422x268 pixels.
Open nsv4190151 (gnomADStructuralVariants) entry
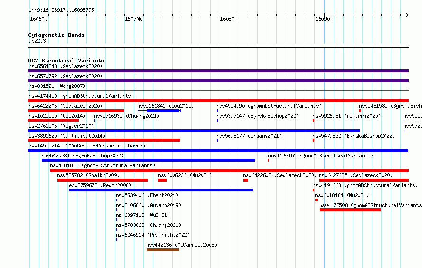coord(321,156)
